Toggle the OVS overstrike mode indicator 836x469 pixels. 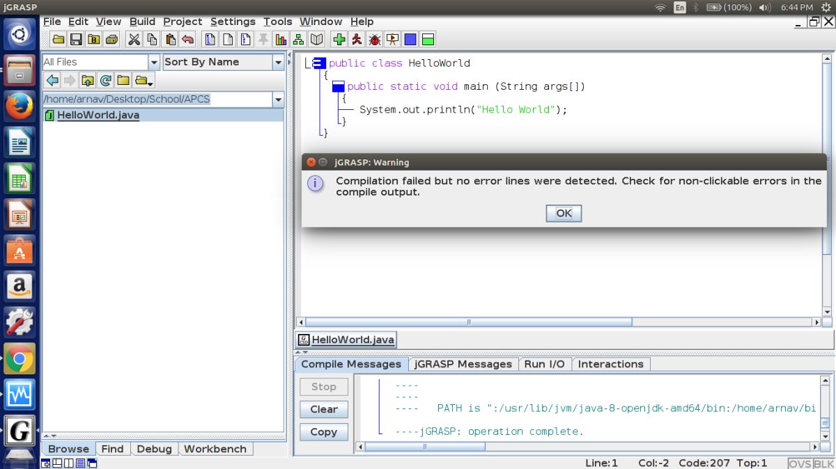coord(800,463)
